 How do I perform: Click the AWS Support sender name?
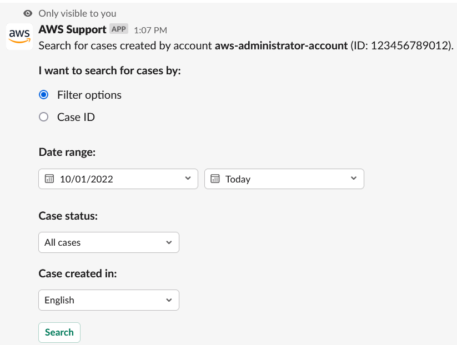click(72, 29)
